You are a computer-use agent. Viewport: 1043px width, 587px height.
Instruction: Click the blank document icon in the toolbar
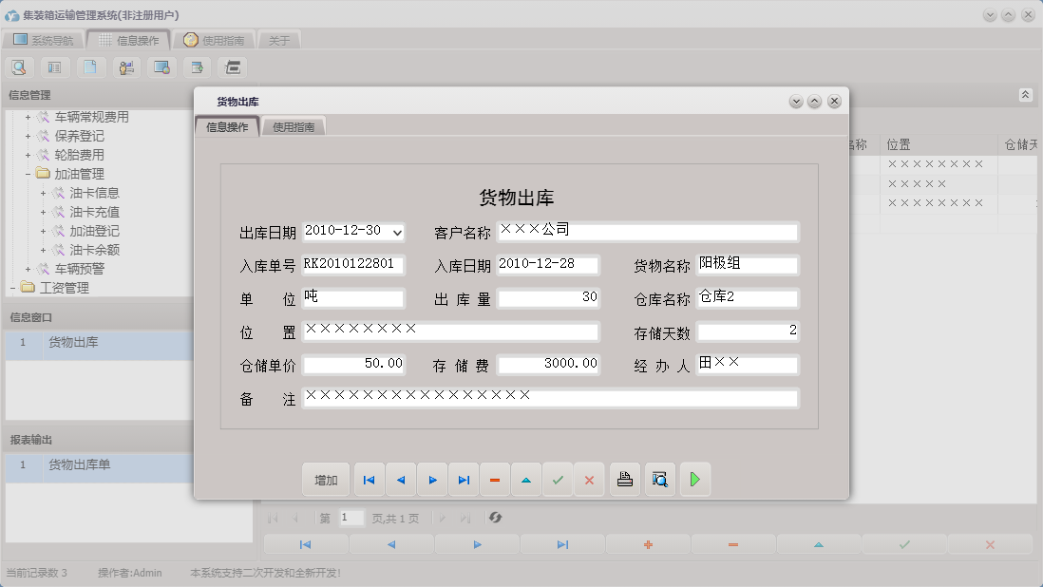coord(88,67)
